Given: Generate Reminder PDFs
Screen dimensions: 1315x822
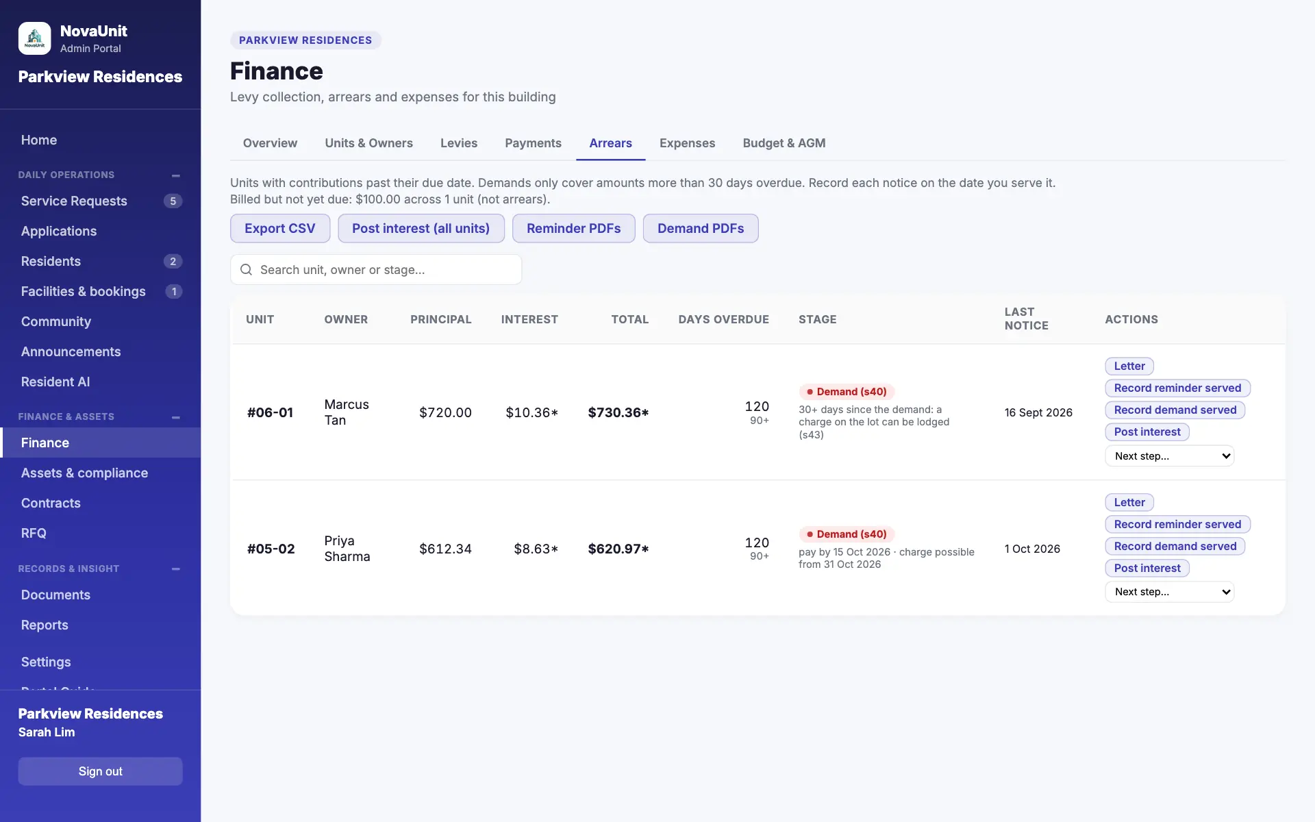Looking at the screenshot, I should (x=573, y=228).
